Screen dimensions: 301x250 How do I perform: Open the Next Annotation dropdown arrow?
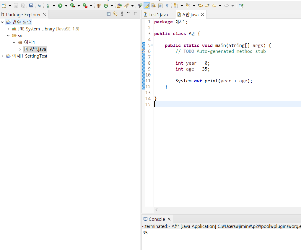click(x=182, y=6)
